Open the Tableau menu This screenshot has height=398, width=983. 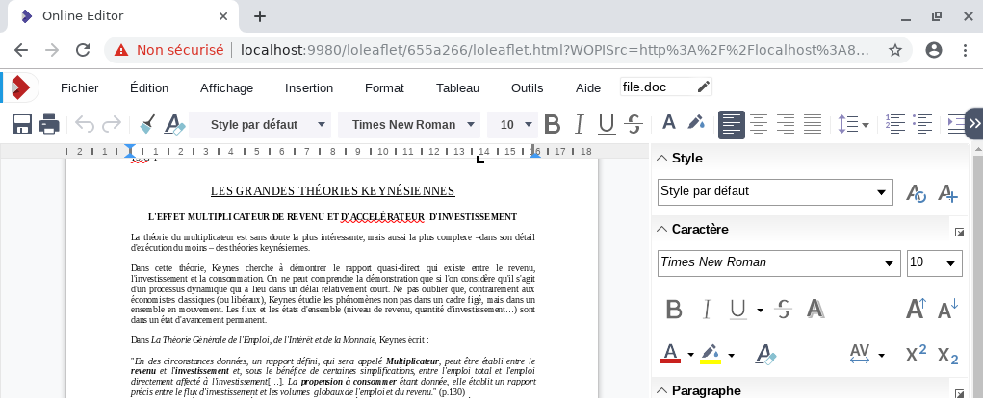point(457,87)
